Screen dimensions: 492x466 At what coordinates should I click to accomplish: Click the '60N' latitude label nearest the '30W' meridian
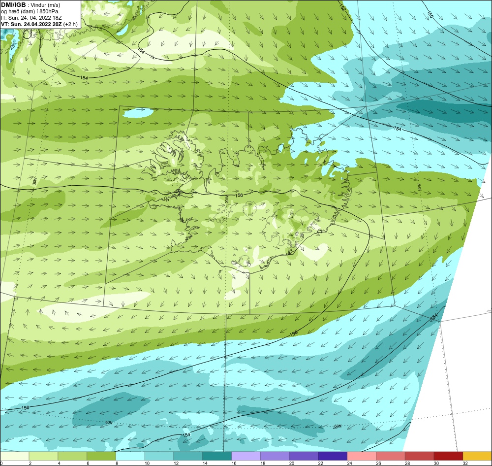coord(109,423)
